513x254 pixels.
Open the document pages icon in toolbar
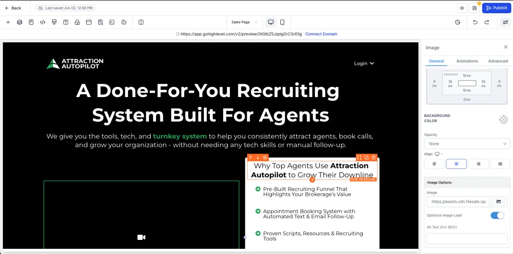[31, 22]
